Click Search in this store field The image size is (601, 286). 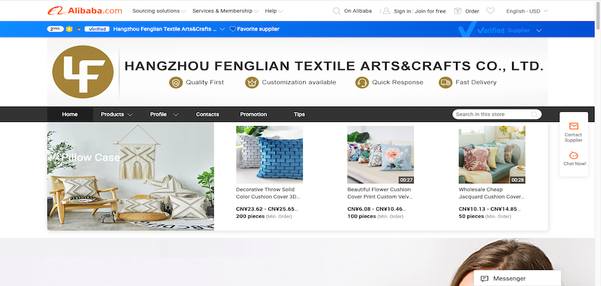[497, 115]
